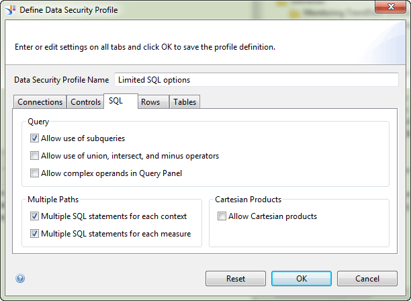The height and width of the screenshot is (301, 411).
Task: Uncheck Multiple SQL statements for each context
Action: pos(34,216)
